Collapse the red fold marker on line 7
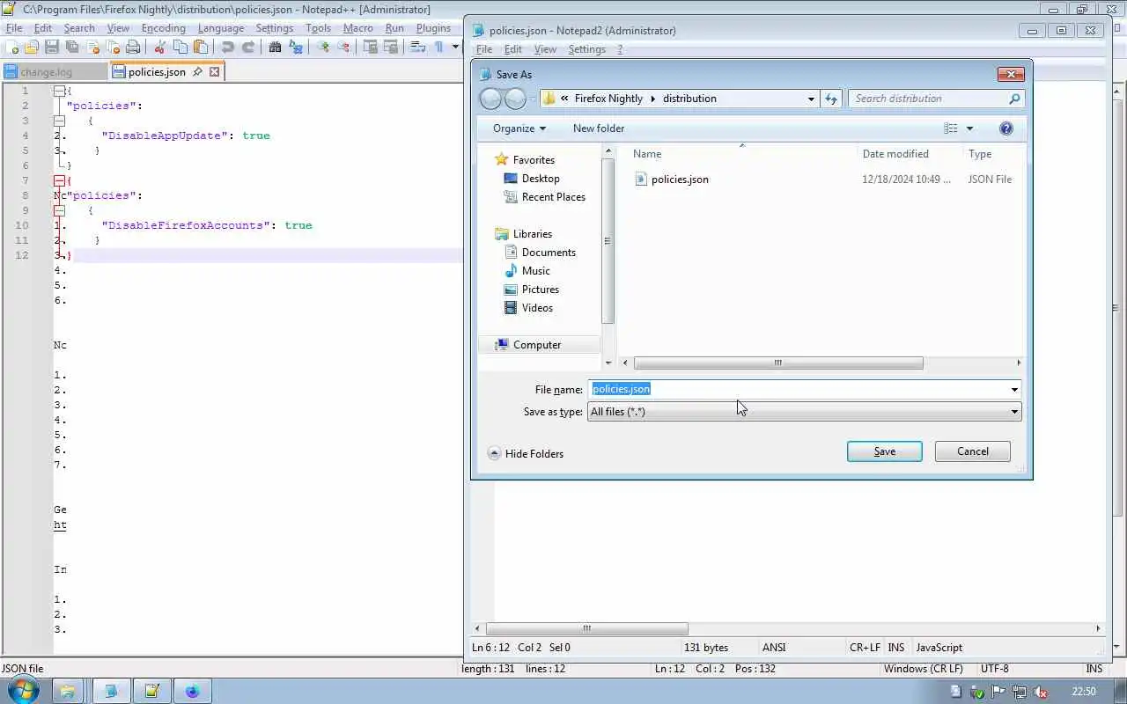Screen dimensions: 1127x704 coord(59,180)
